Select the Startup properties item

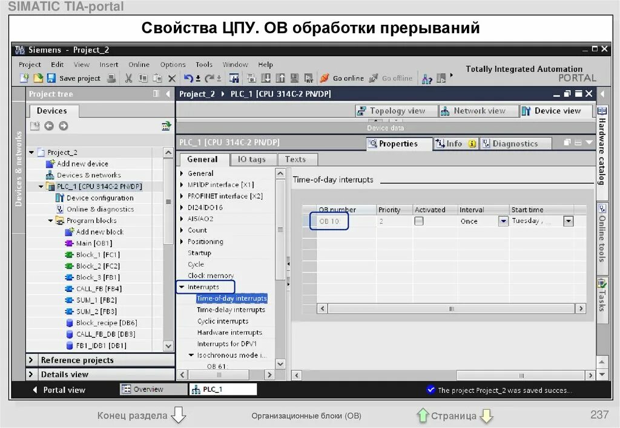point(199,253)
